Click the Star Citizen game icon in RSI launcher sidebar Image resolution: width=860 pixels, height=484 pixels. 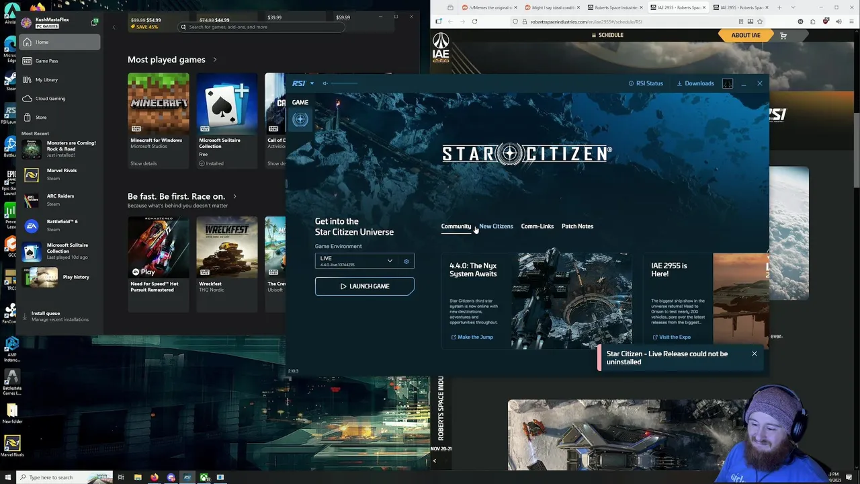pos(300,119)
